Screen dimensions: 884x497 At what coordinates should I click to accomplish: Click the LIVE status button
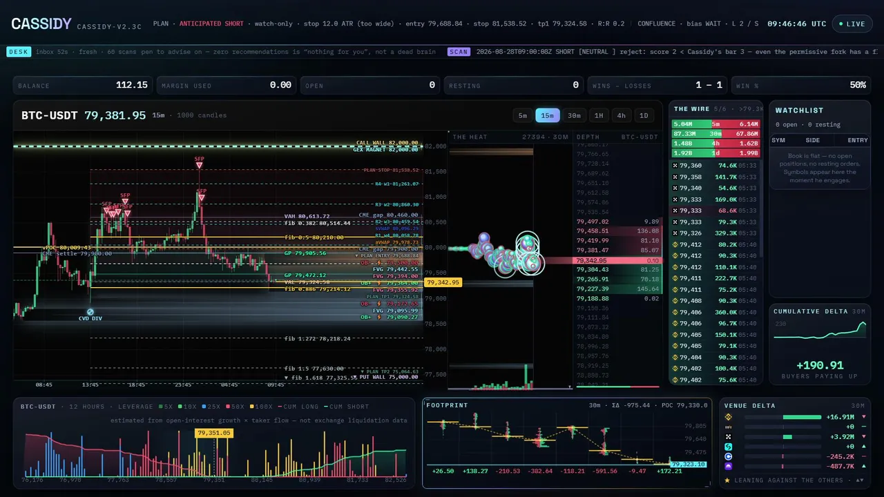(x=852, y=23)
